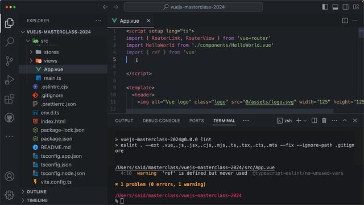Screen dimensions: 364x205
Task: Kill the terminal with trash icon
Action: coord(324,120)
